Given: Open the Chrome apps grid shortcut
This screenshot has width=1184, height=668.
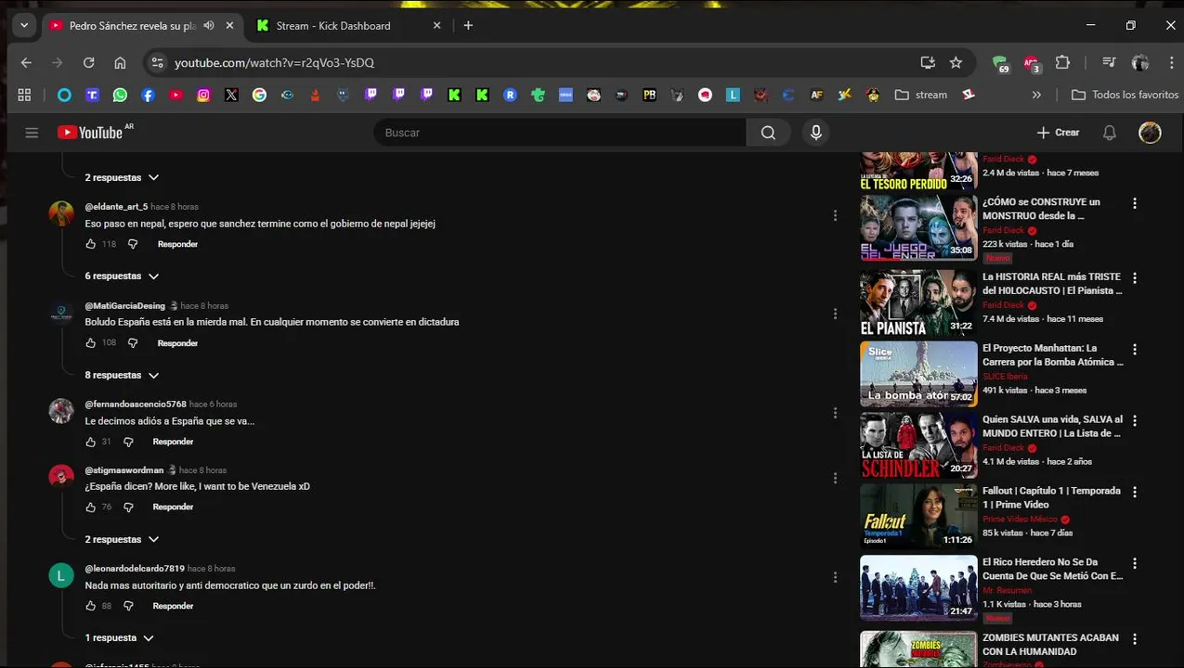Looking at the screenshot, I should click(x=24, y=95).
